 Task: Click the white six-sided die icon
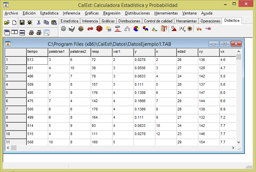(72, 29)
